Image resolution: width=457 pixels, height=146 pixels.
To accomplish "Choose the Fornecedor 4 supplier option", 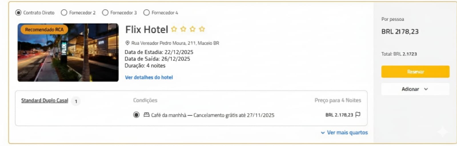I will (x=147, y=12).
